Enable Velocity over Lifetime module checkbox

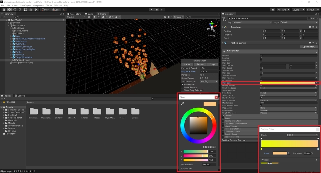click(223, 121)
